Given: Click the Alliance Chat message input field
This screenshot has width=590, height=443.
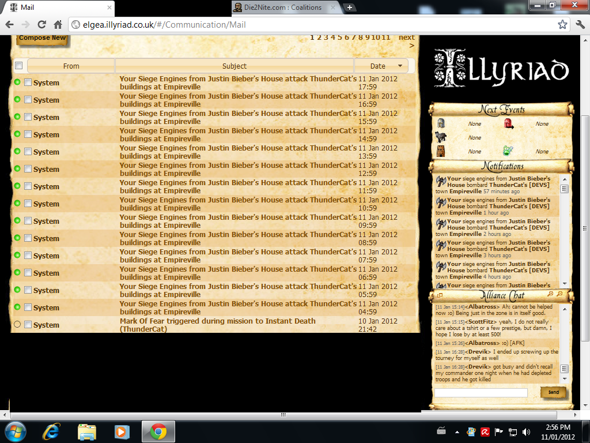Looking at the screenshot, I should click(x=481, y=393).
